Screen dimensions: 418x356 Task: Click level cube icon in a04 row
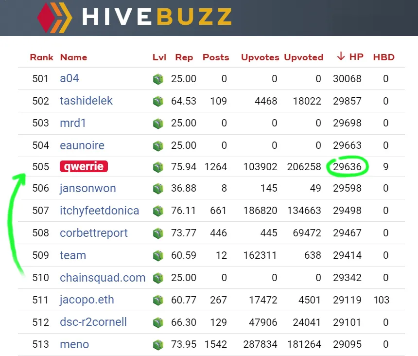coord(158,79)
